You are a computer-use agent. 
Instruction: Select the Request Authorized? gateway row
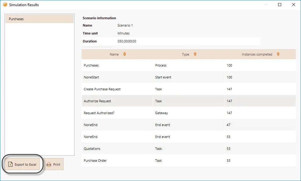point(189,113)
